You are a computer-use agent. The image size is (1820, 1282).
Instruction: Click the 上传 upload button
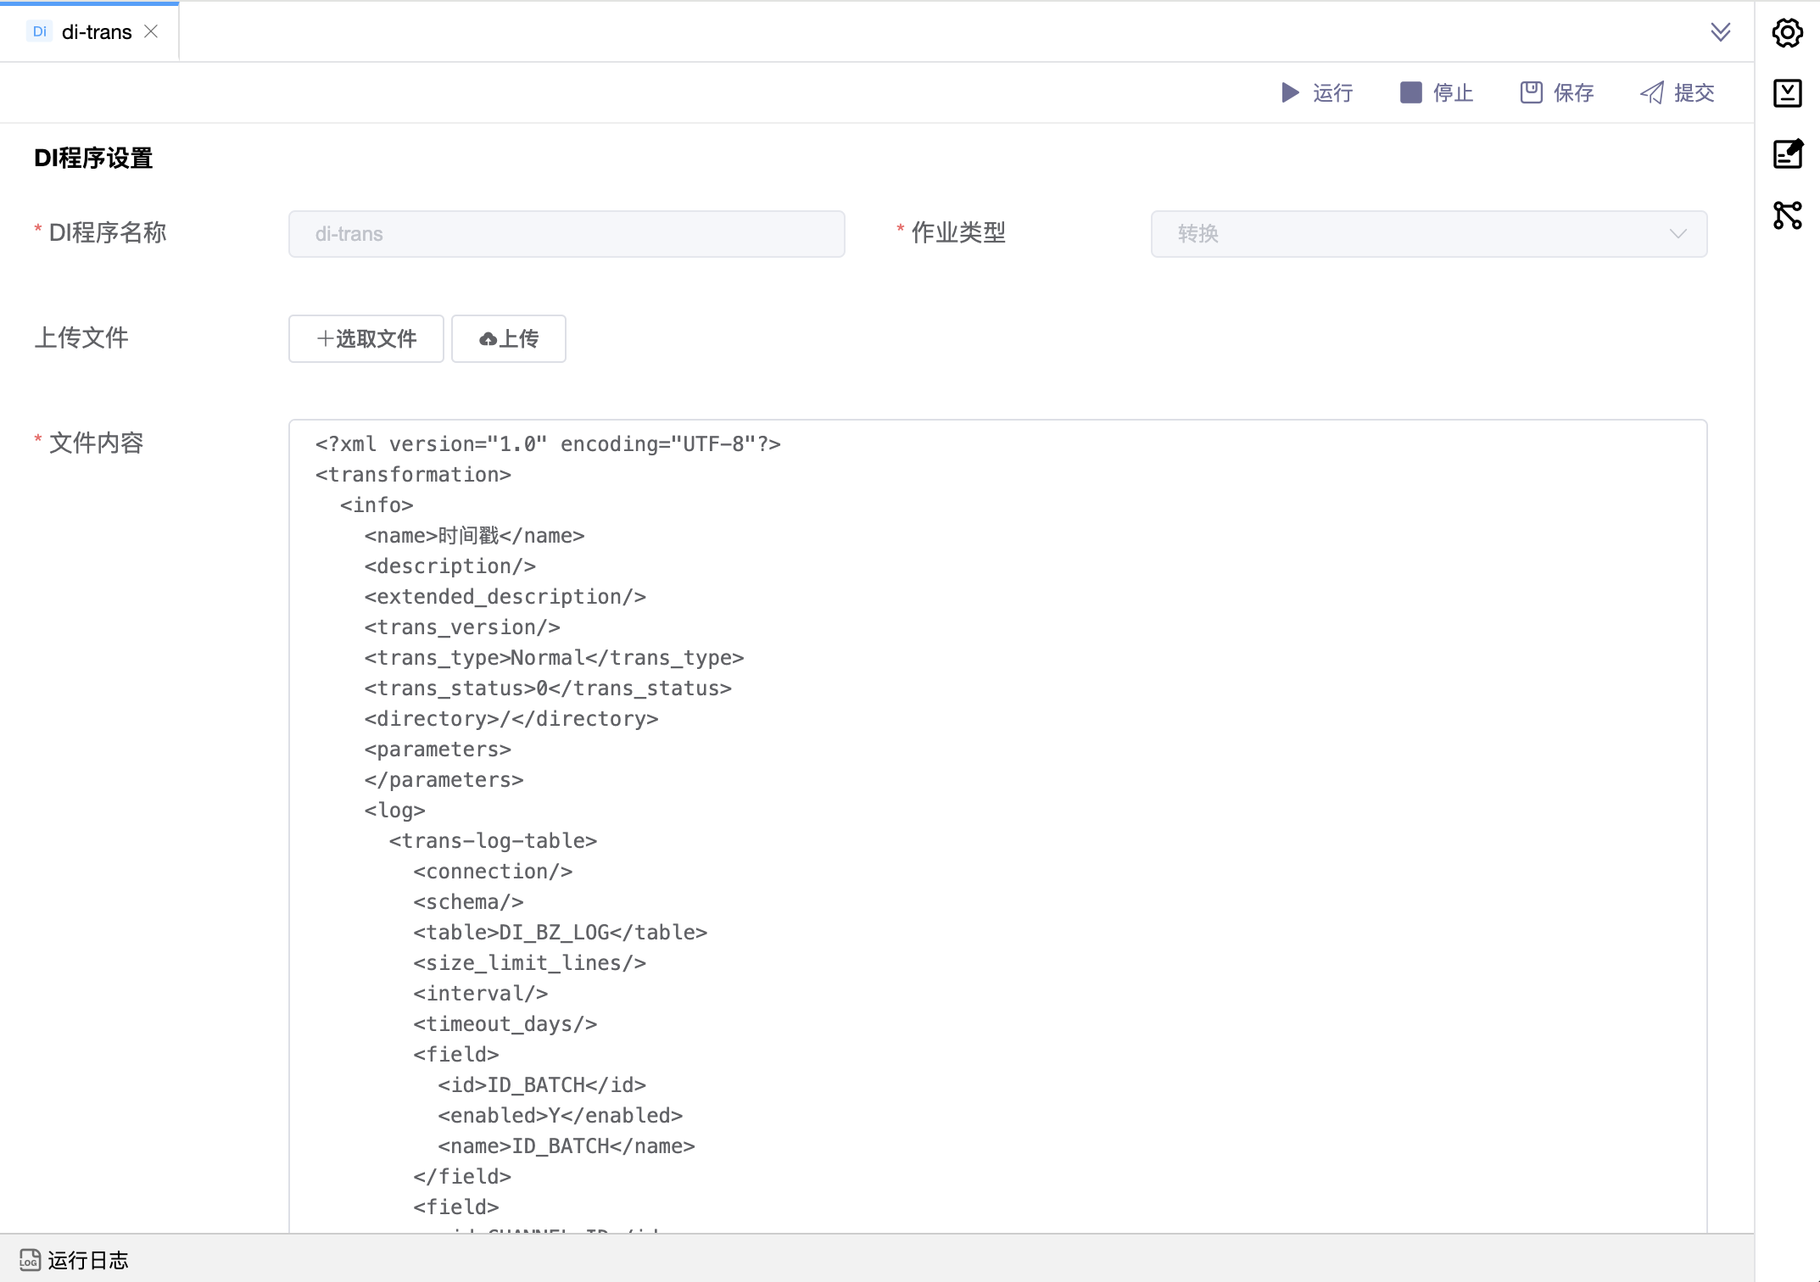pos(508,338)
